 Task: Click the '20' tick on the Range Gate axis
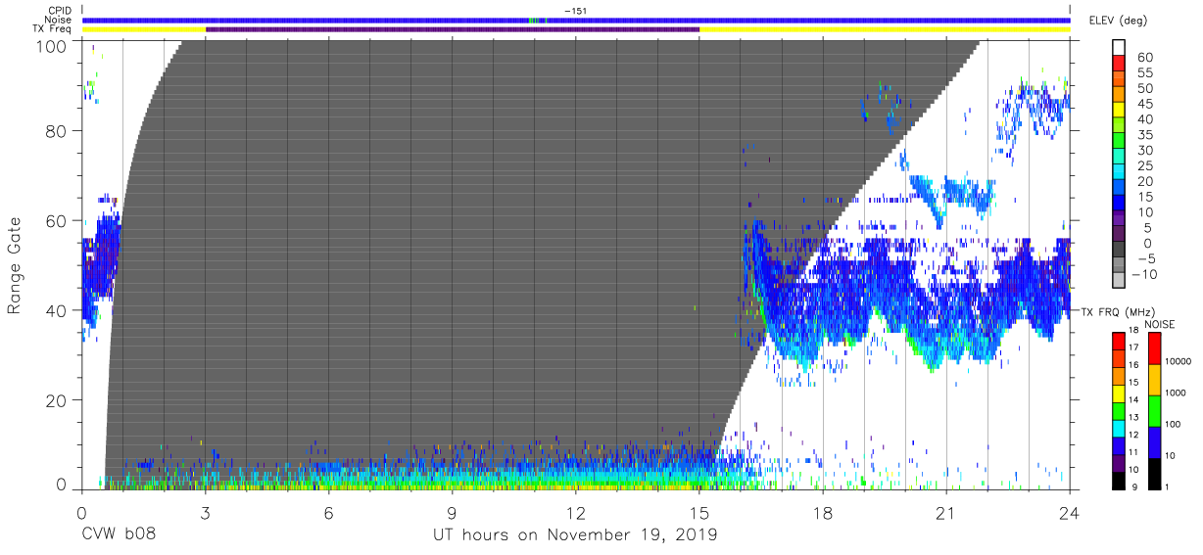tap(55, 400)
